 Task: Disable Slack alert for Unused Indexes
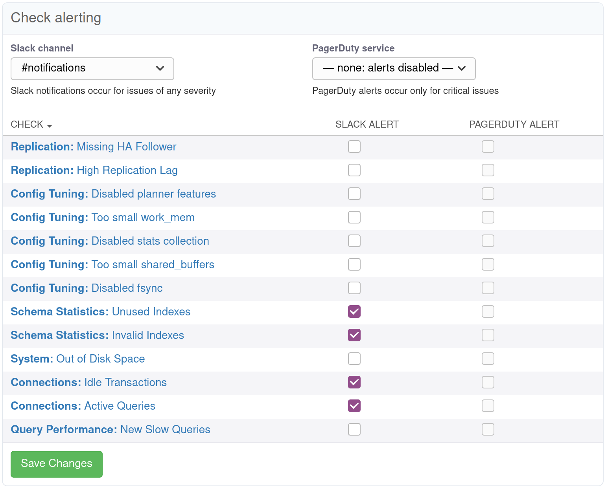coord(354,311)
